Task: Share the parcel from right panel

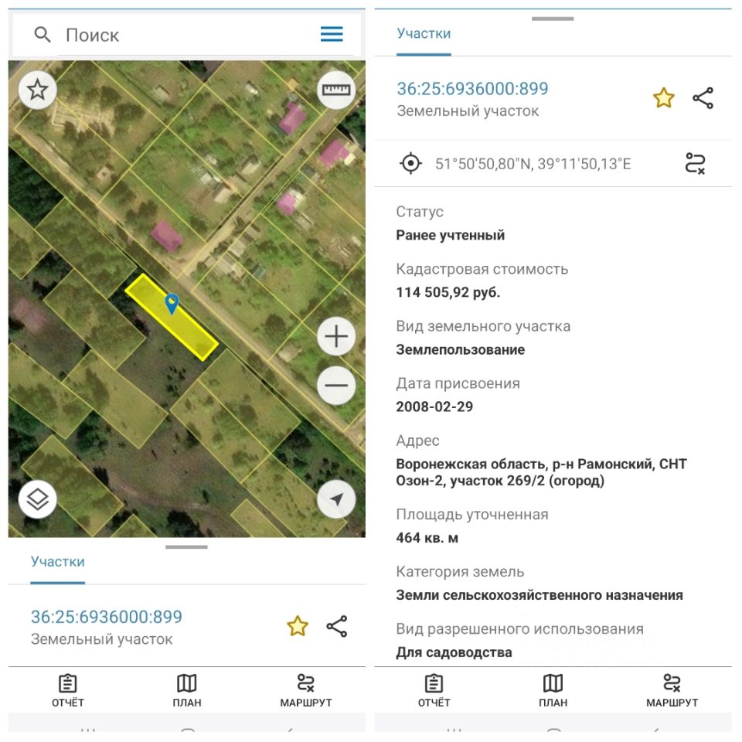Action: [703, 98]
